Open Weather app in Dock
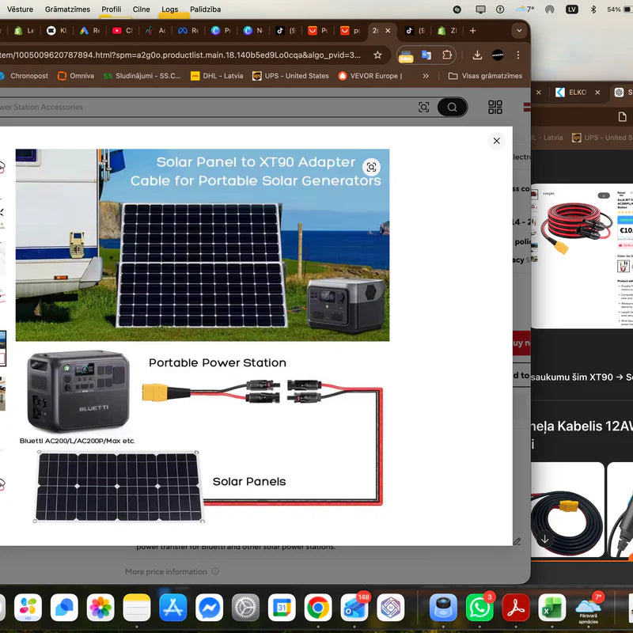Screen dimensions: 633x633 click(x=588, y=607)
